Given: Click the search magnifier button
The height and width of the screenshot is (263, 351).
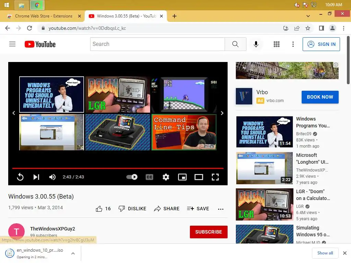Looking at the screenshot, I should pos(235,44).
